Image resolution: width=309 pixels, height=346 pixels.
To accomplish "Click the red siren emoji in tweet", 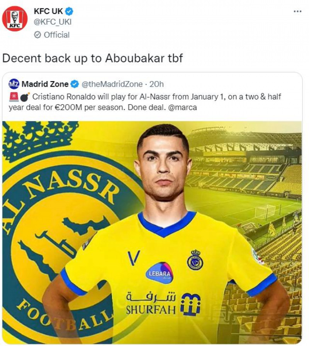I will [14, 97].
